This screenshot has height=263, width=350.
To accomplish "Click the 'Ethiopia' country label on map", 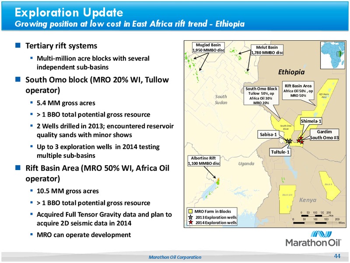I will tap(291, 72).
